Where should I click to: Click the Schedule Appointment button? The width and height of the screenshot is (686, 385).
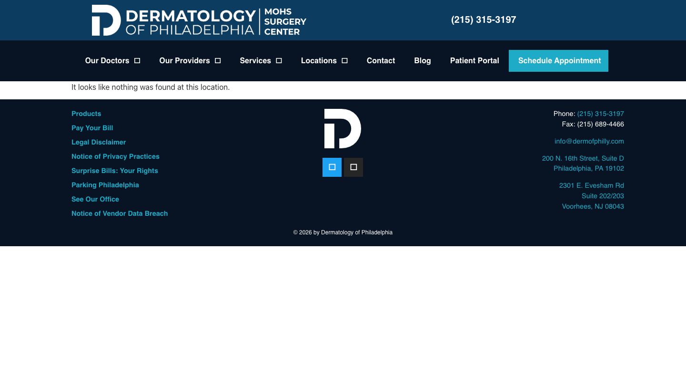coord(558,60)
